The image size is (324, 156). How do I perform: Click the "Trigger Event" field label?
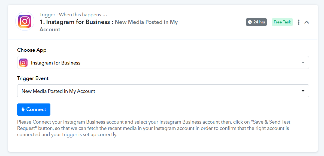[x=33, y=78]
